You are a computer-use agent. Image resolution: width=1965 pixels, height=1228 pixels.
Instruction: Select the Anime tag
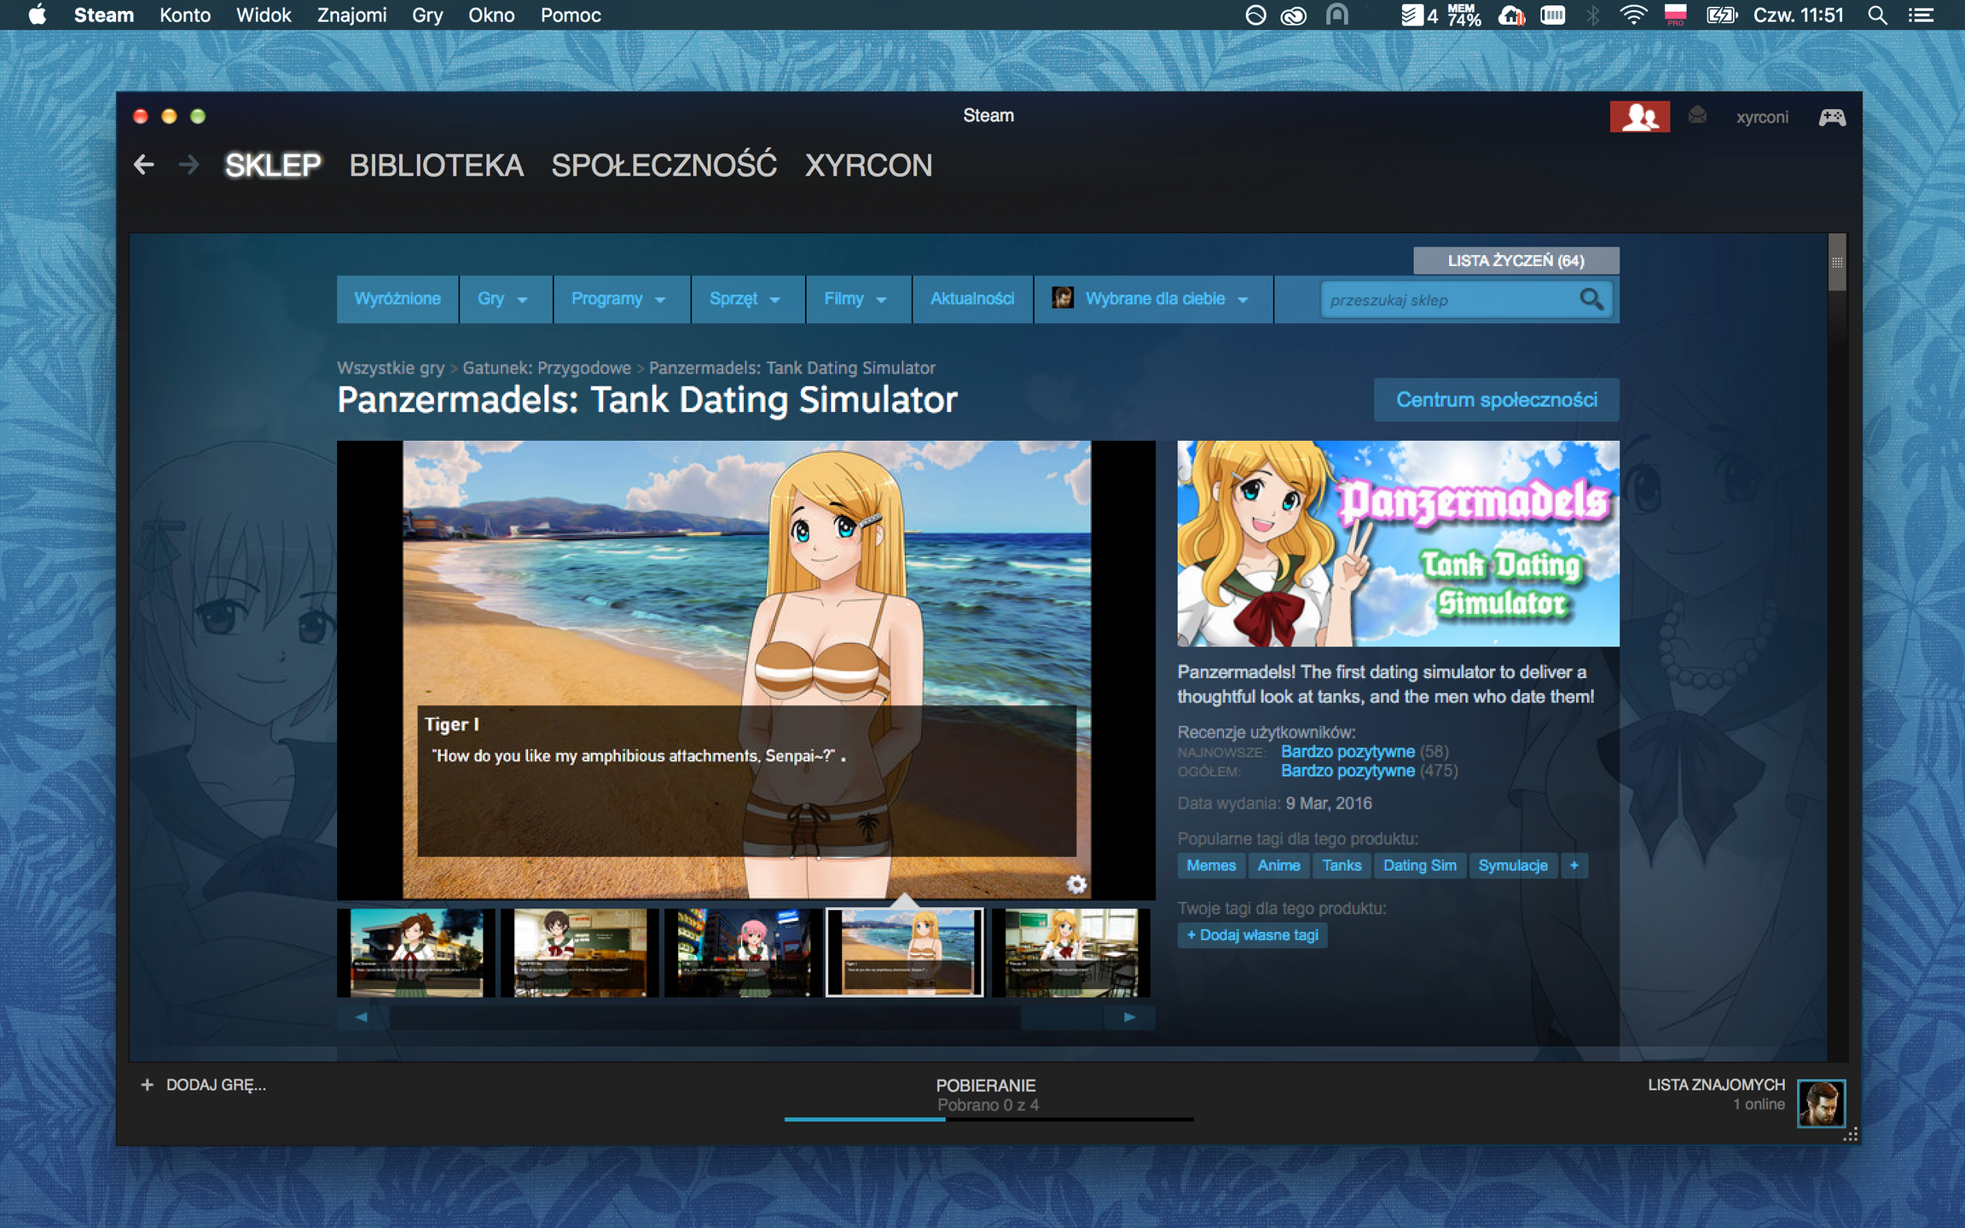pyautogui.click(x=1278, y=866)
